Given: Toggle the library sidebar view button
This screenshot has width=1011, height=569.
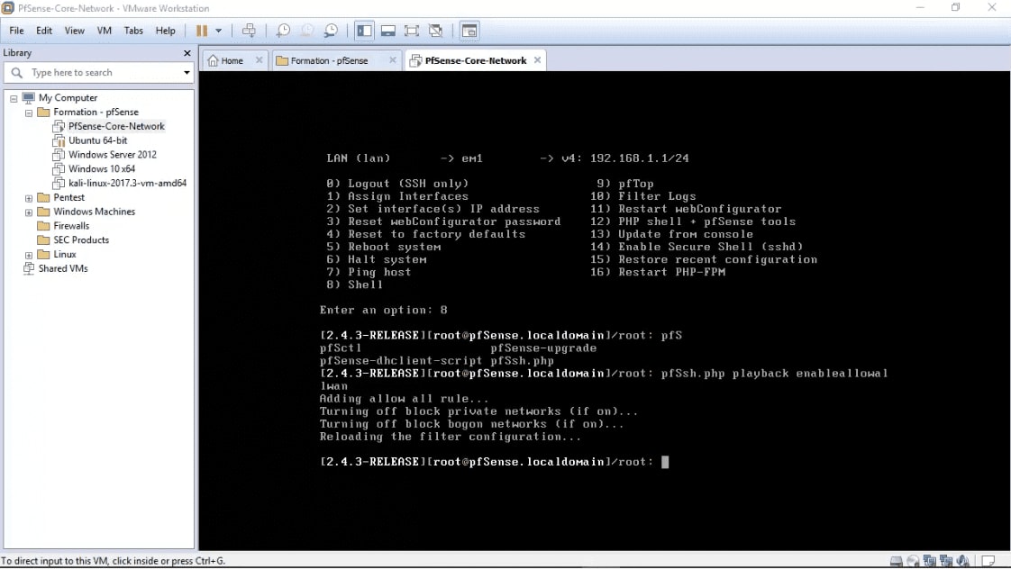Looking at the screenshot, I should point(364,31).
